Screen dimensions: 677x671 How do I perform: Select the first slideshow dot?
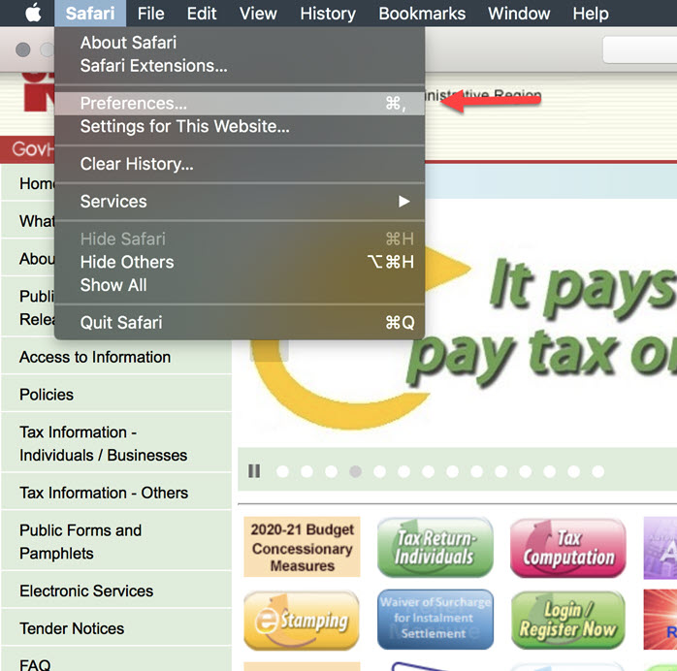coord(283,471)
